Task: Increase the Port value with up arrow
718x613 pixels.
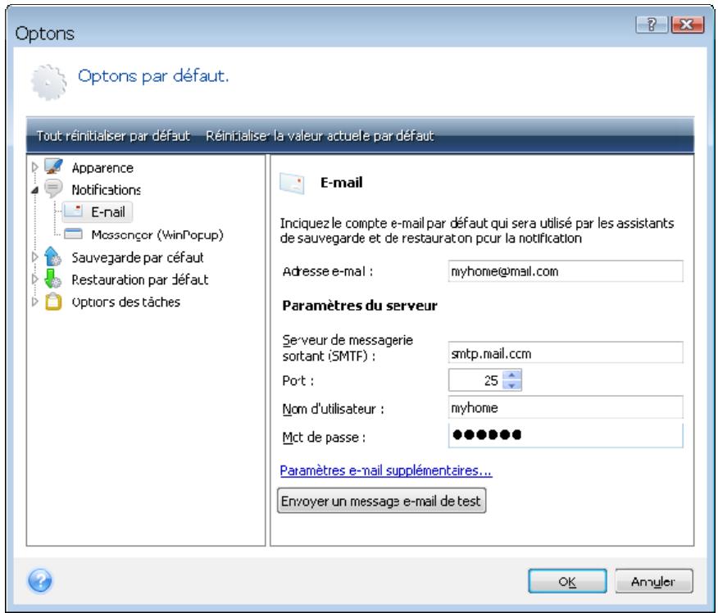Action: tap(512, 375)
